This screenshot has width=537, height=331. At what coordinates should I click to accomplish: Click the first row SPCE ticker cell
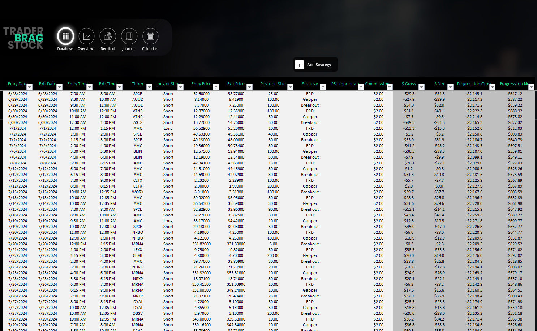click(138, 94)
